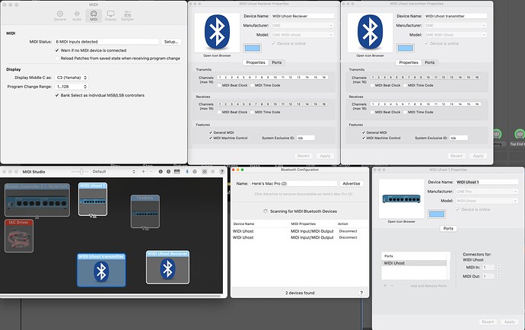Viewport: 525px width, 330px height.
Task: Click the keyboard test setup icon in MIDI Studio
Action: [x=177, y=172]
